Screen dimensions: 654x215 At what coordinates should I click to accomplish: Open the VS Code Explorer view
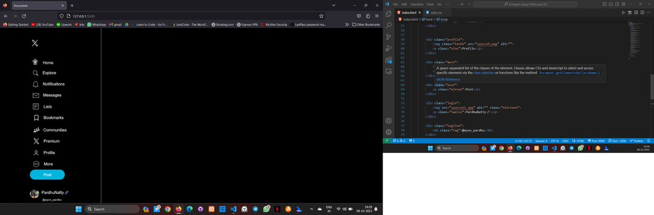tap(389, 13)
